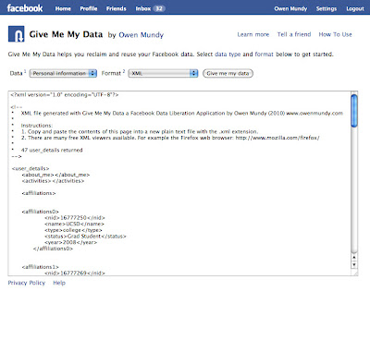Open the Privacy Policy link
The image size is (370, 353).
click(27, 283)
